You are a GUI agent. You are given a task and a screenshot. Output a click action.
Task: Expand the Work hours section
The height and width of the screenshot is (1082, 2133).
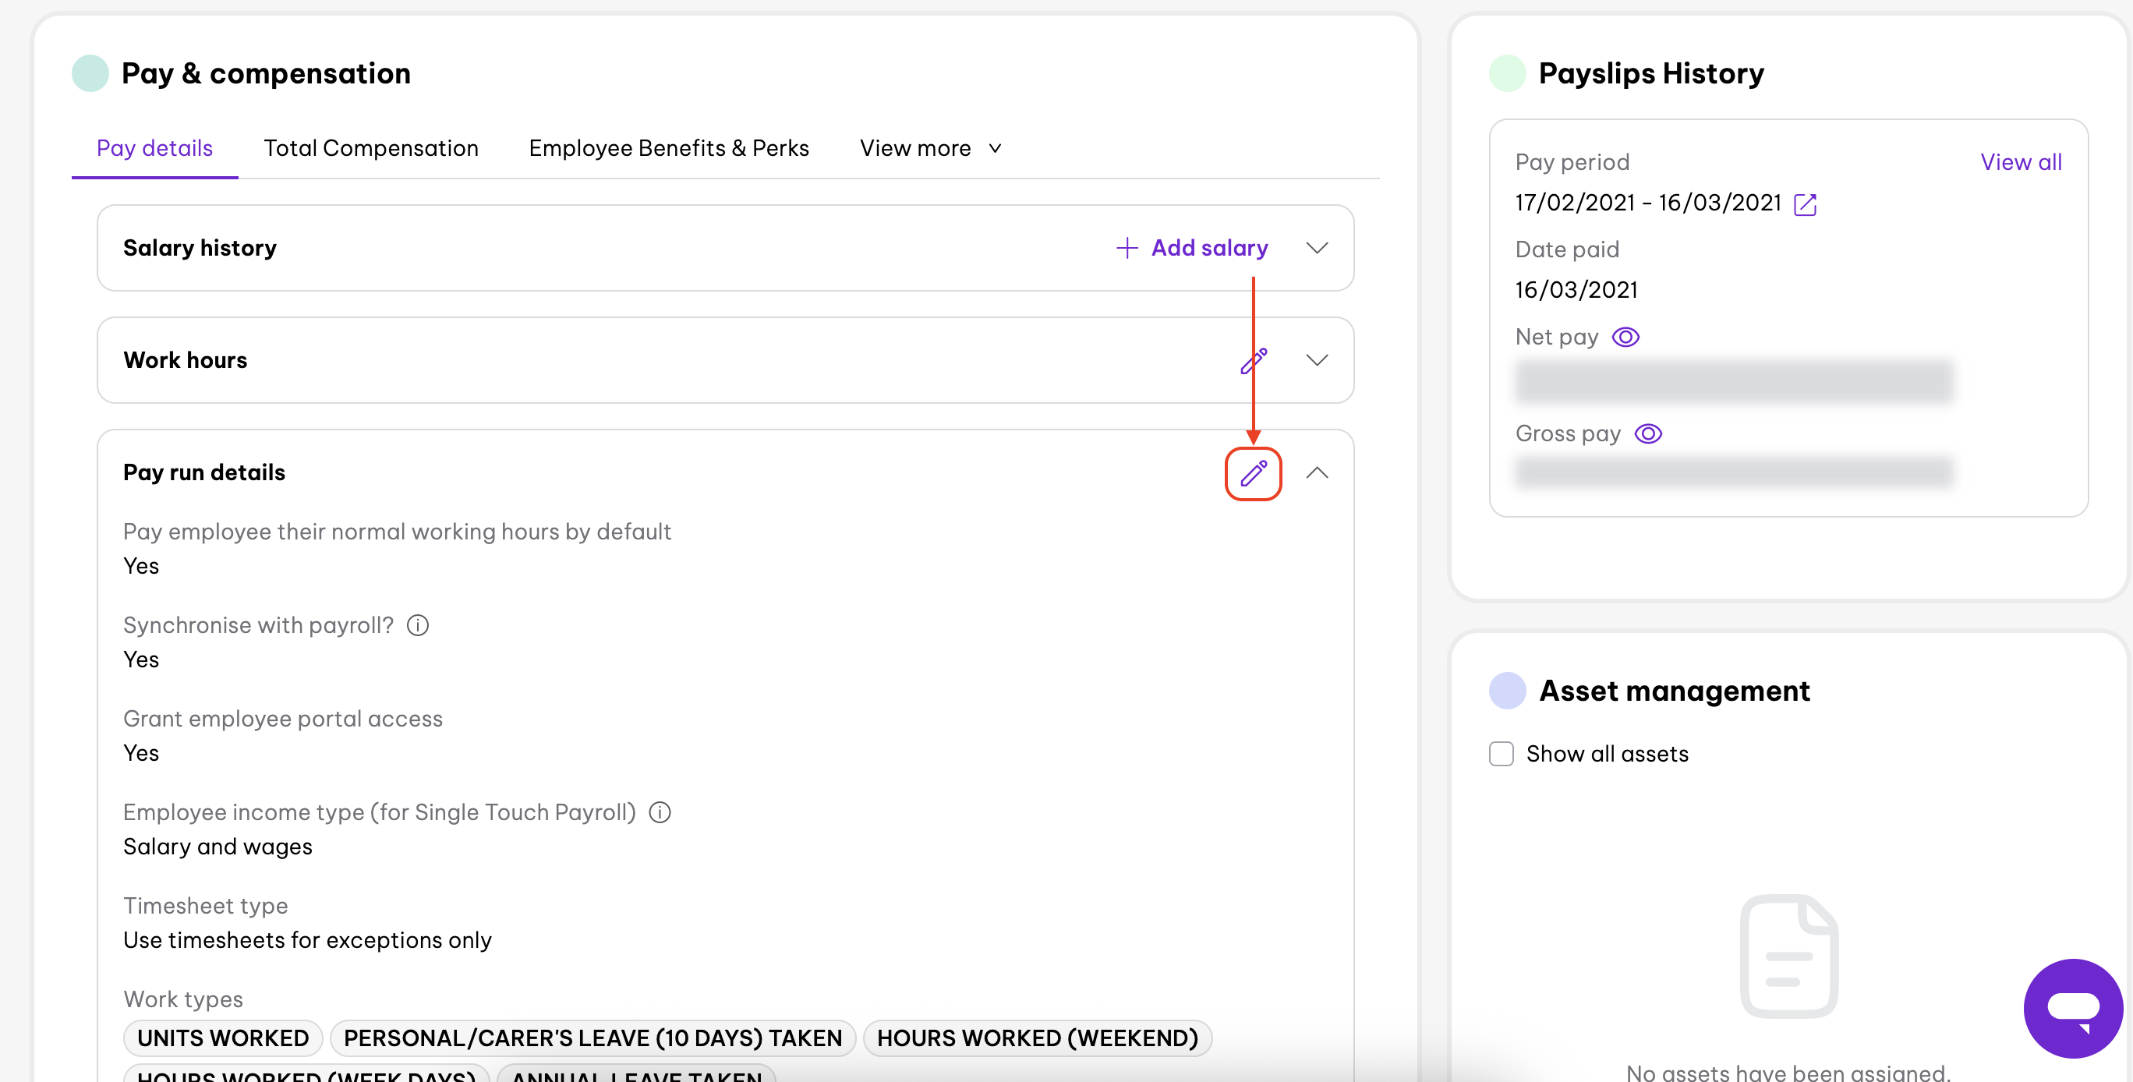coord(1316,360)
